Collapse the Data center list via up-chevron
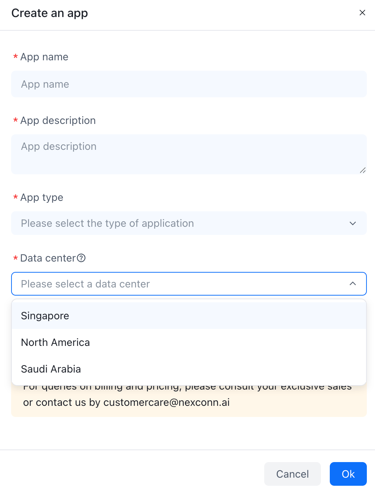 (x=352, y=284)
